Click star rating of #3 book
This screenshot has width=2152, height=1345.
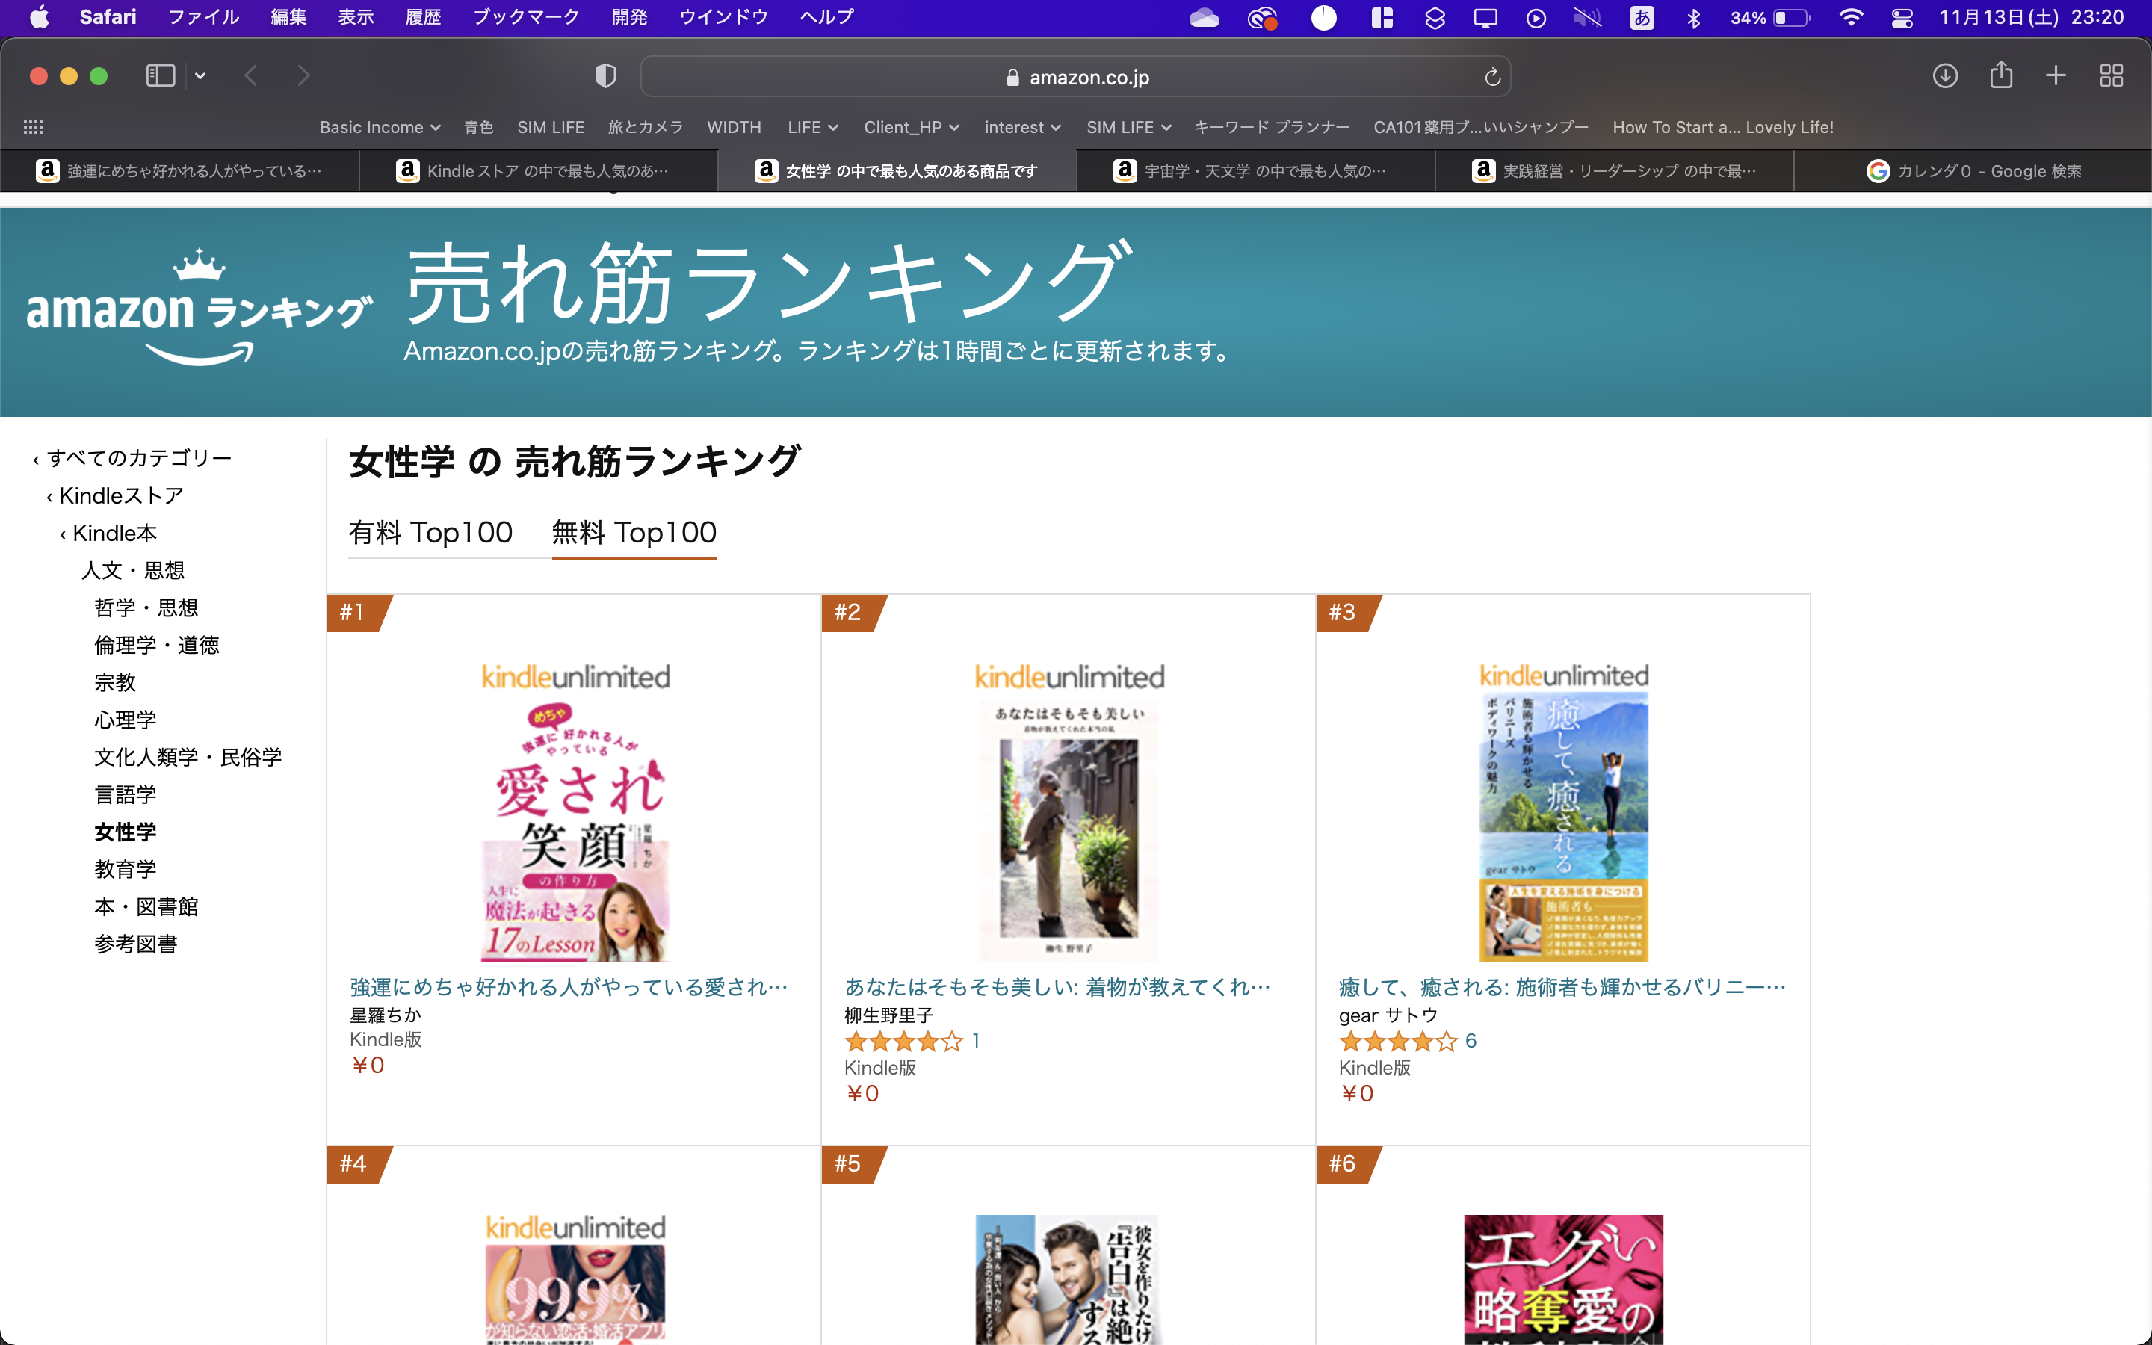pos(1398,1041)
